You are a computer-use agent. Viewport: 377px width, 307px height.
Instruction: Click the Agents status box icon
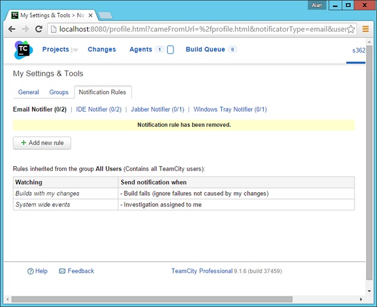(x=170, y=50)
